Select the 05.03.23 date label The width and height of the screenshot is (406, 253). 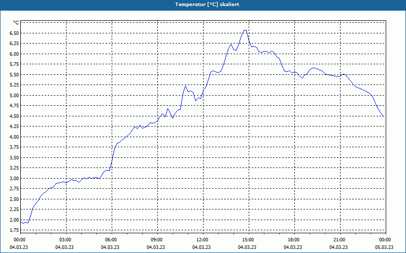pyautogui.click(x=384, y=247)
